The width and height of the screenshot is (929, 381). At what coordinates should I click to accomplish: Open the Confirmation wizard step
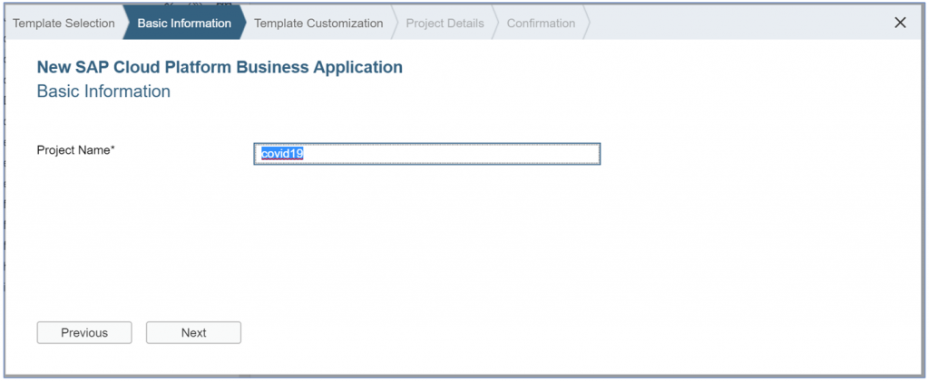[541, 23]
